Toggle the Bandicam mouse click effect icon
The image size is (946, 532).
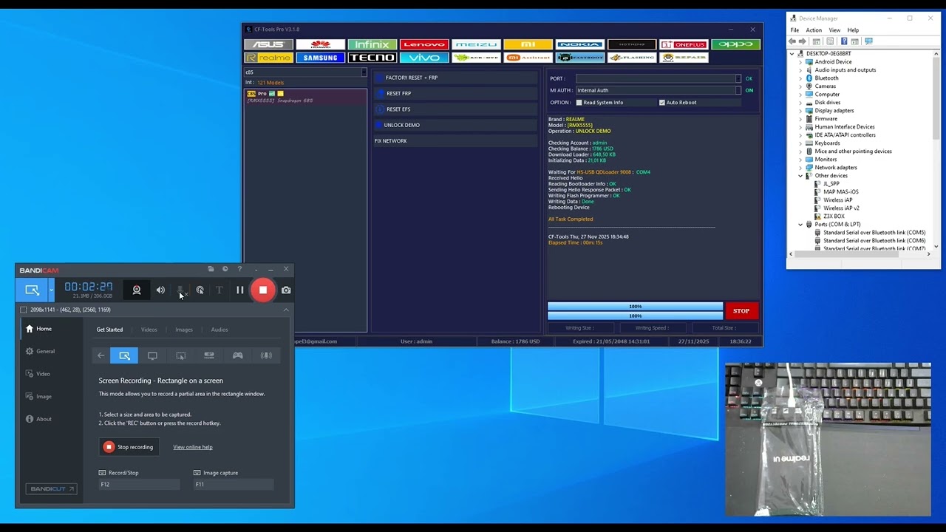200,290
